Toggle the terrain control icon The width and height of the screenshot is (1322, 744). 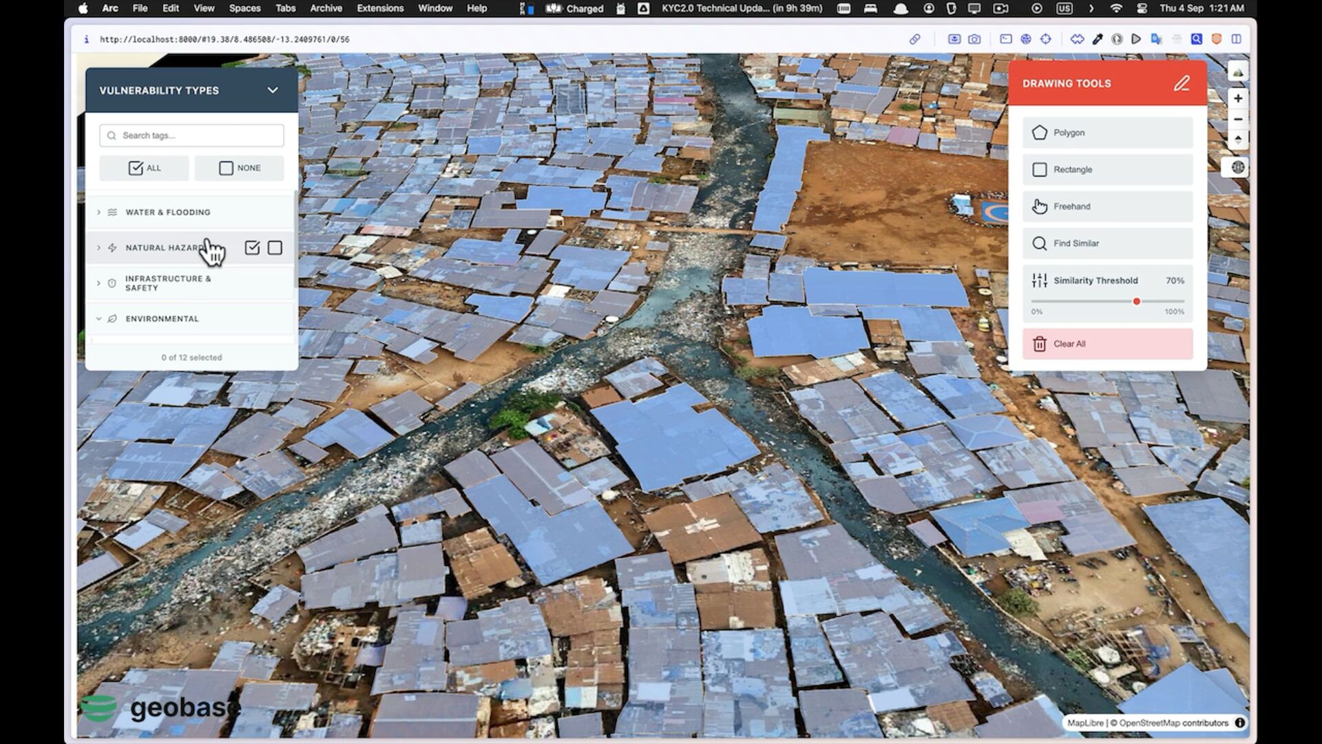1237,72
